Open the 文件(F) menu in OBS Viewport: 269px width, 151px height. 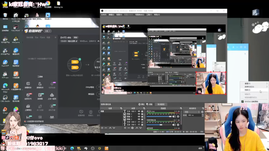(x=104, y=15)
